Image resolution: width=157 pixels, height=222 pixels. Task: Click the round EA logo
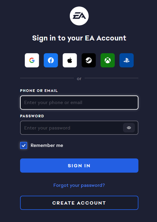(x=79, y=16)
